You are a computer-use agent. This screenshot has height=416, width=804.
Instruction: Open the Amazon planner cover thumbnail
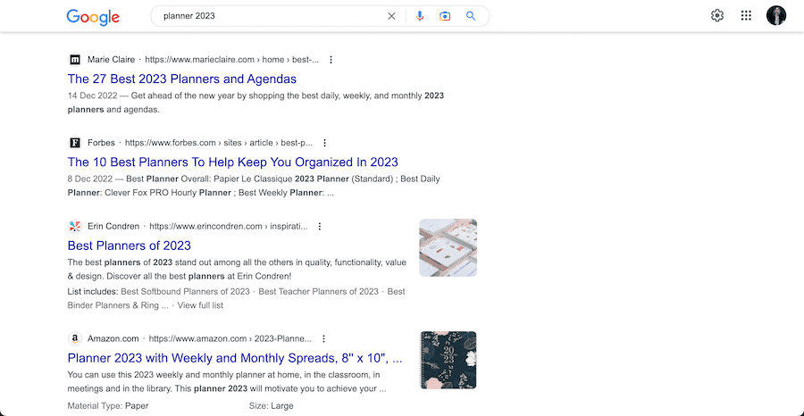(448, 360)
